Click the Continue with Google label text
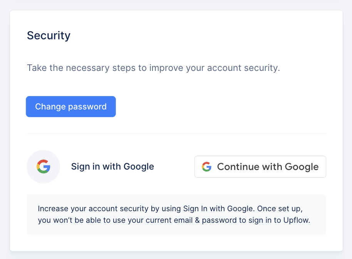 [268, 167]
